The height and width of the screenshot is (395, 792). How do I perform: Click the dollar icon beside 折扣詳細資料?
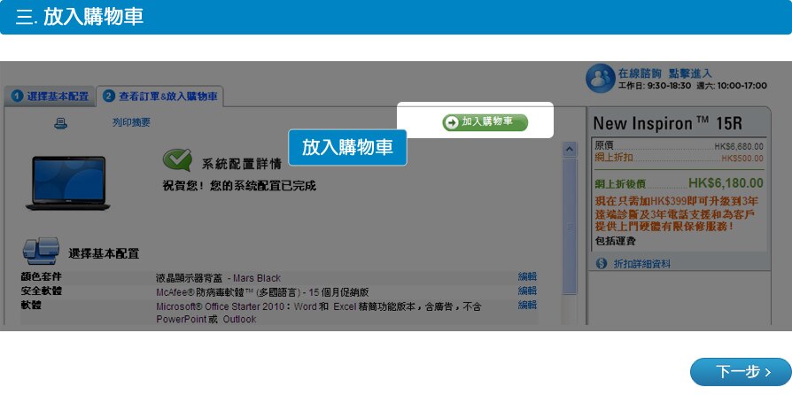tap(601, 263)
